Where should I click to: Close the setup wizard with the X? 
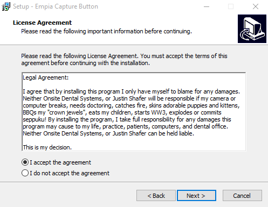click(x=256, y=6)
